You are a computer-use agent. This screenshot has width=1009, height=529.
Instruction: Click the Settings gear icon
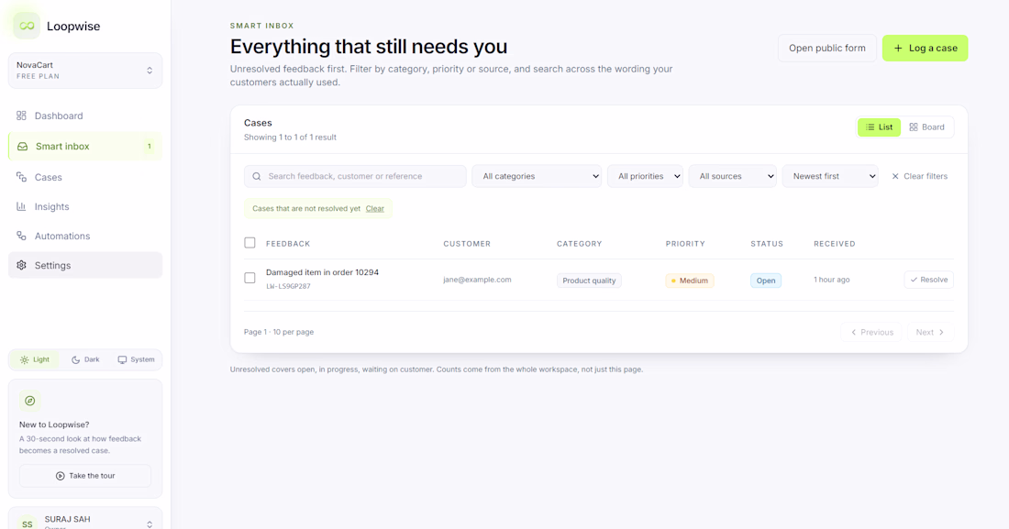[21, 265]
